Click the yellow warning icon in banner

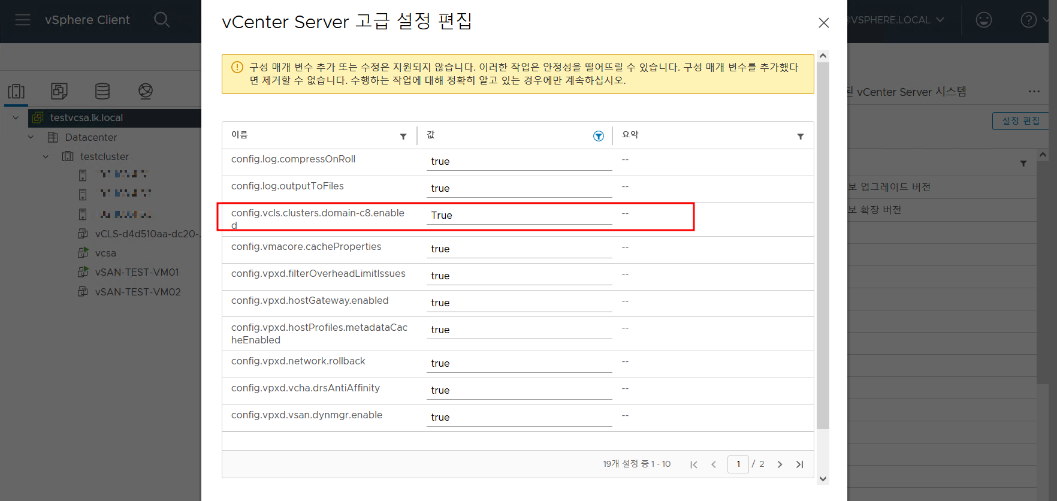click(x=237, y=67)
